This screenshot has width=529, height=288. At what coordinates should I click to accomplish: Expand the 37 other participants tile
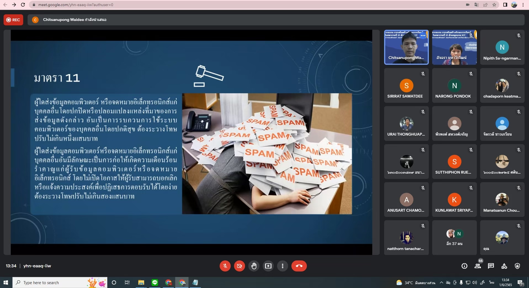[454, 238]
